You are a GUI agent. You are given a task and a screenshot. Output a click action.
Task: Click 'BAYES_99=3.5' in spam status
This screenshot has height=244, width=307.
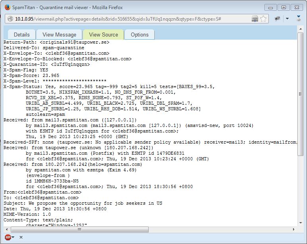pos(196,86)
